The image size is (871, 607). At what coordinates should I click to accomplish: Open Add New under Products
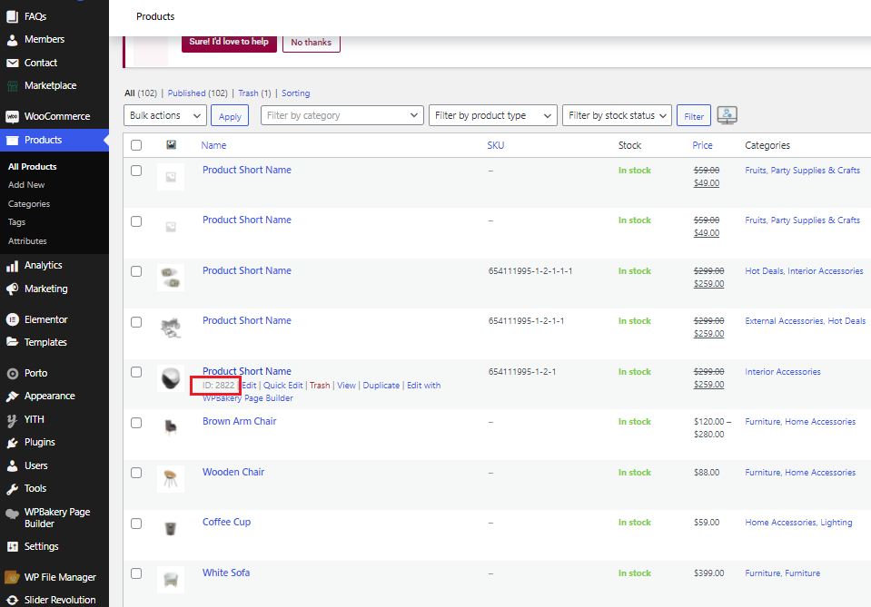point(26,185)
